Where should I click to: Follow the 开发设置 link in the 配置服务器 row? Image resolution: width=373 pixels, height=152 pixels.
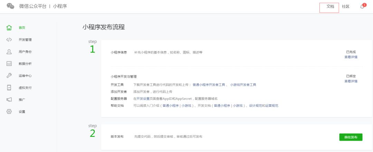click(x=143, y=99)
